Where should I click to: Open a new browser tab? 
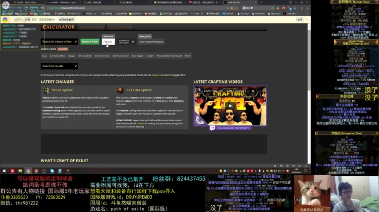point(261,3)
